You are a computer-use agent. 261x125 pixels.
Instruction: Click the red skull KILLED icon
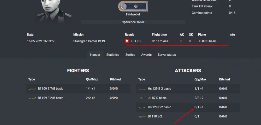[x=127, y=41]
